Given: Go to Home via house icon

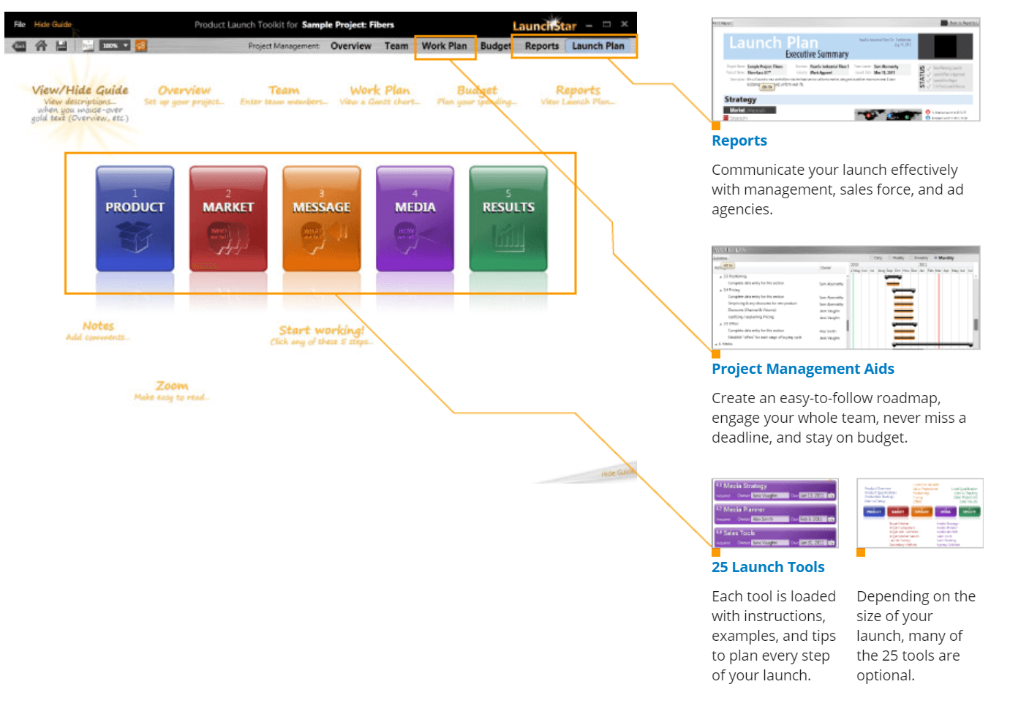Looking at the screenshot, I should [x=41, y=45].
